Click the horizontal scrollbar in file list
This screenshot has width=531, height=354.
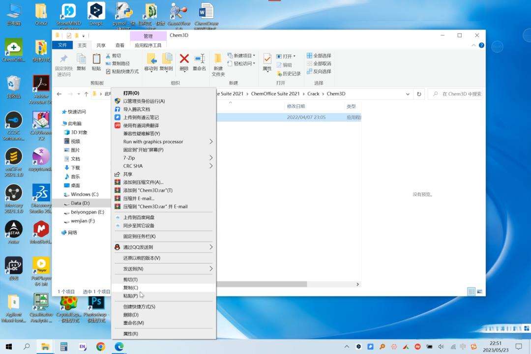tap(262, 284)
